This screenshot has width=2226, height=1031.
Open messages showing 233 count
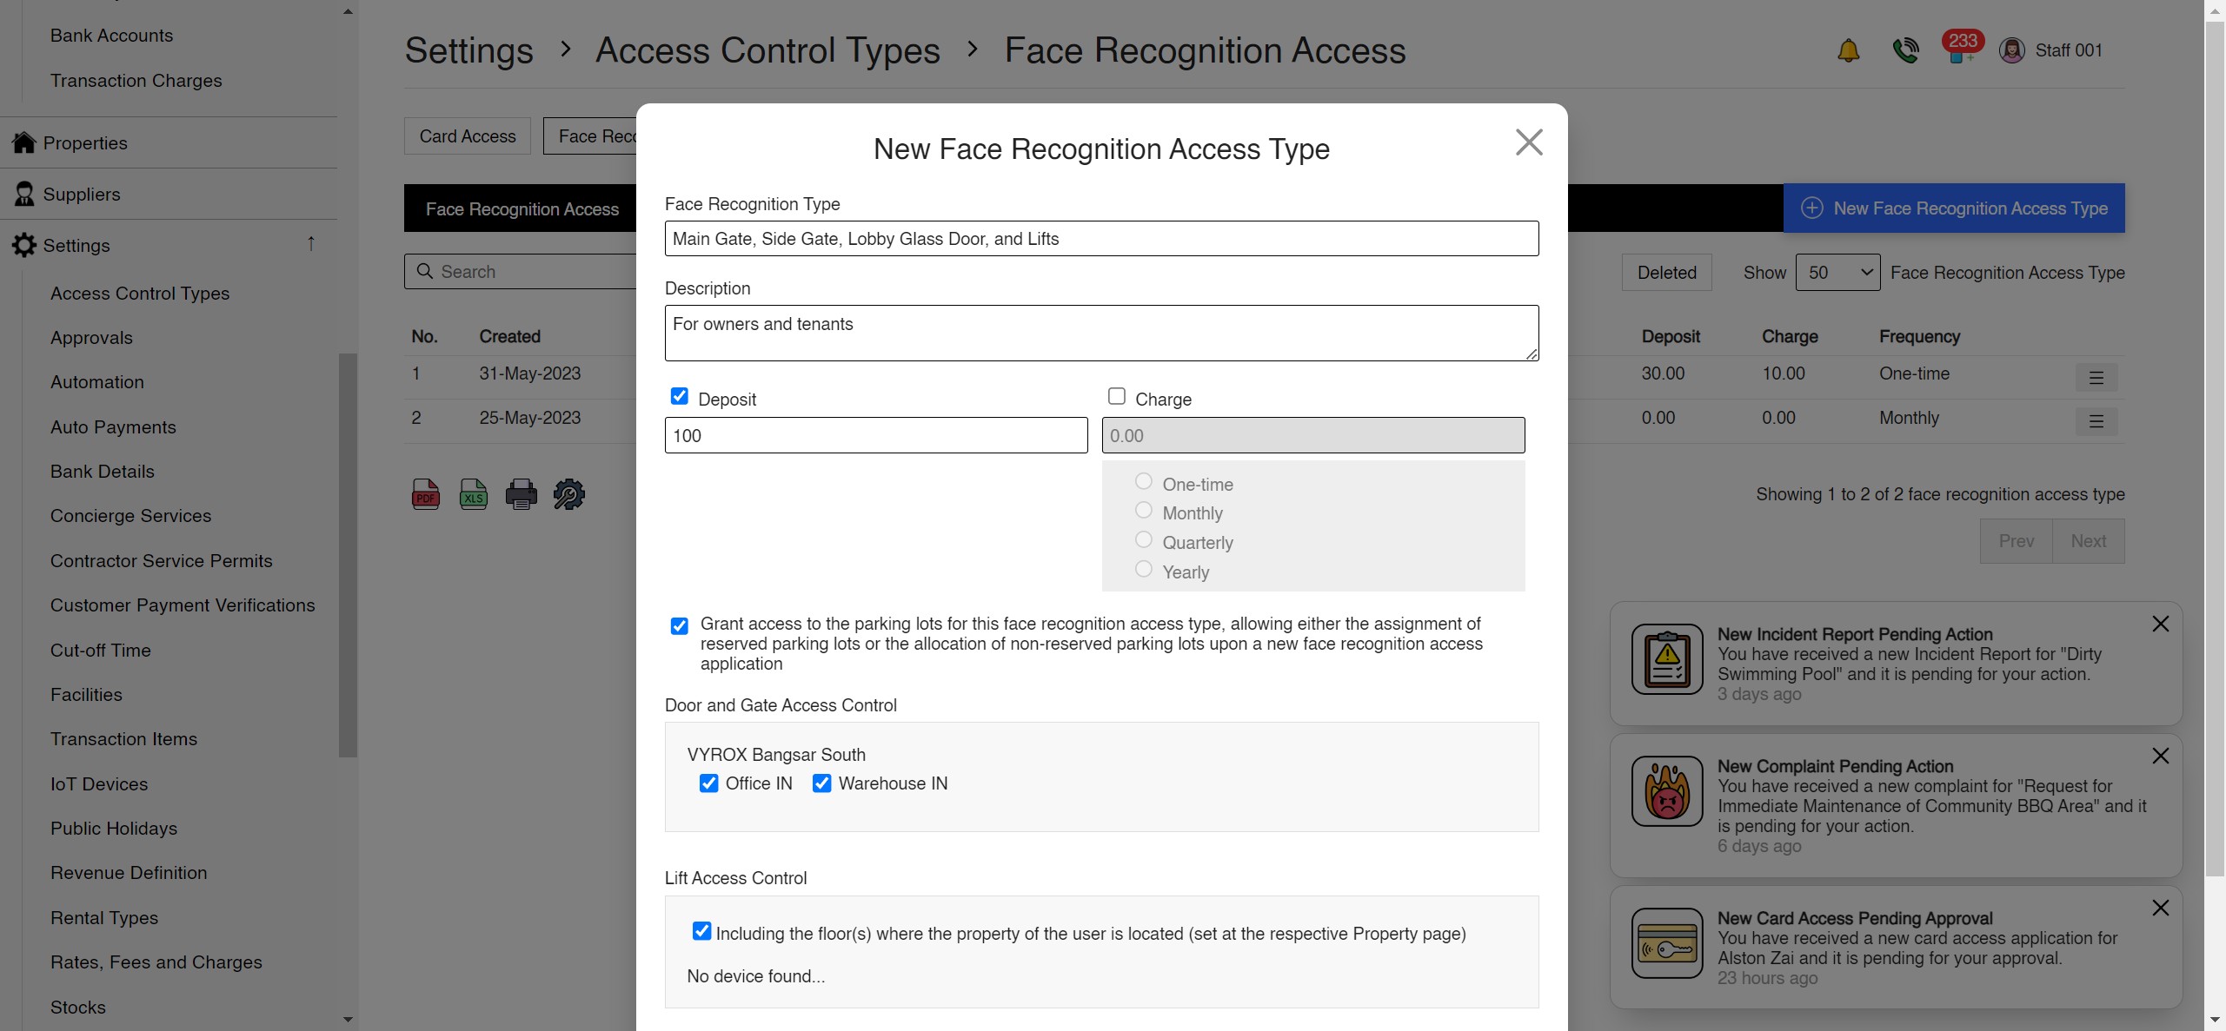tap(1961, 50)
